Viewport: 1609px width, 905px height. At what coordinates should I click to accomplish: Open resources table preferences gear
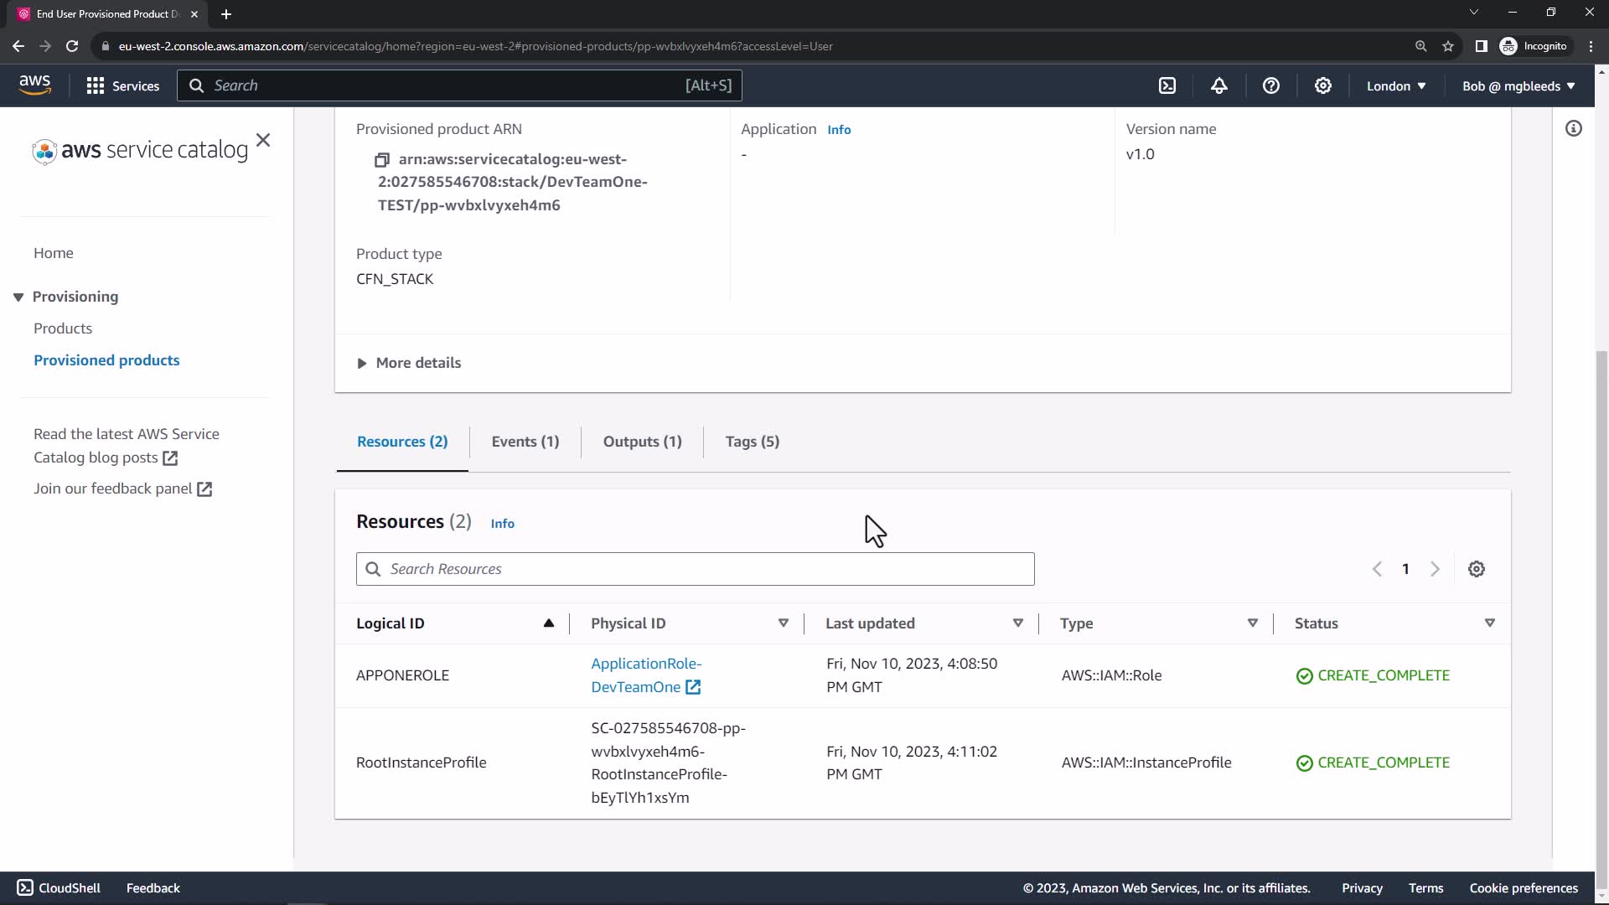tap(1477, 569)
